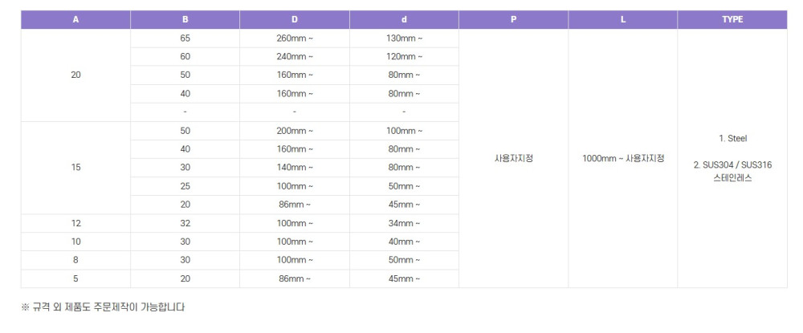Screen dimensions: 803x333
Task: Click the SUS304 / SUS316 type text
Action: point(732,164)
